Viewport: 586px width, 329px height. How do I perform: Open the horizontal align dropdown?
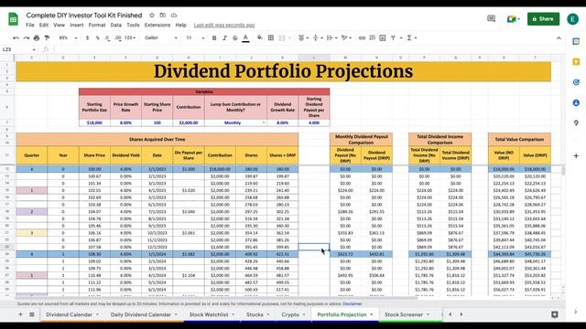coord(303,38)
